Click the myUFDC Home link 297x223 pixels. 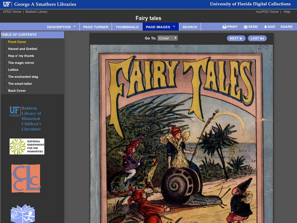tap(267, 12)
